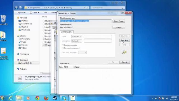Image resolution: width=179 pixels, height=101 pixels.
Task: Open the dropdown arrow next to Open
Action: point(39,13)
